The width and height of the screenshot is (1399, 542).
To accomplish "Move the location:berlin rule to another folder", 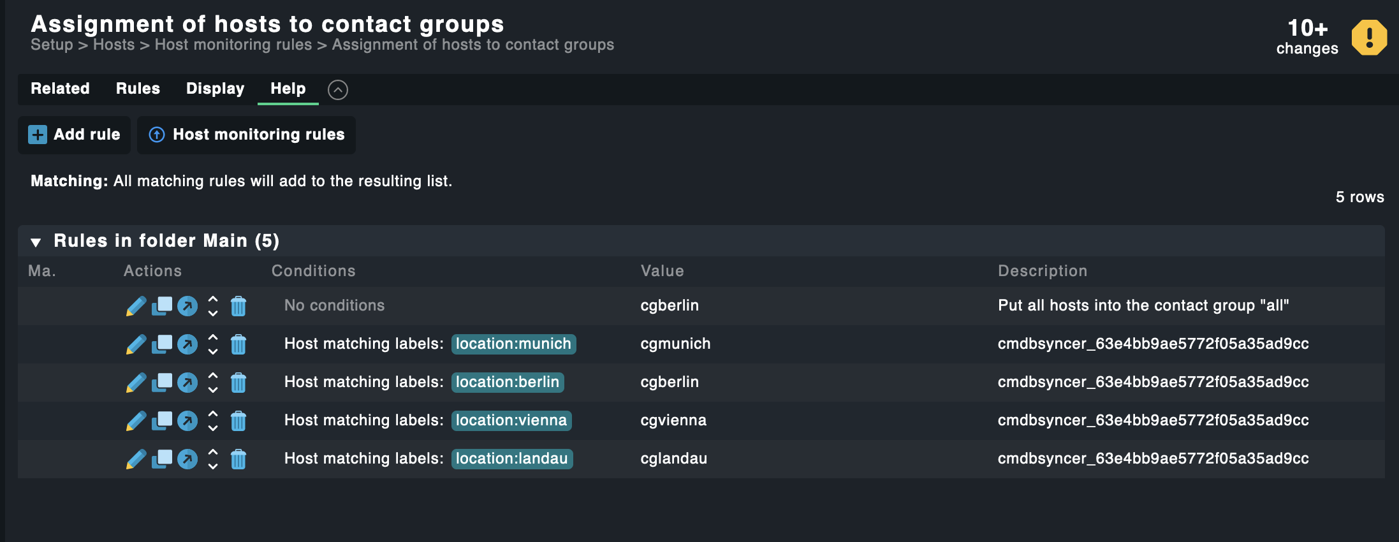I will [x=187, y=383].
